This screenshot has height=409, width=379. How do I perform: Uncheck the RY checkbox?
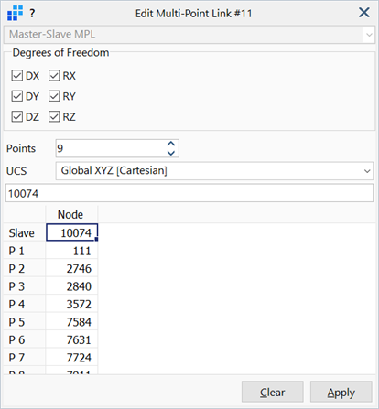54,96
